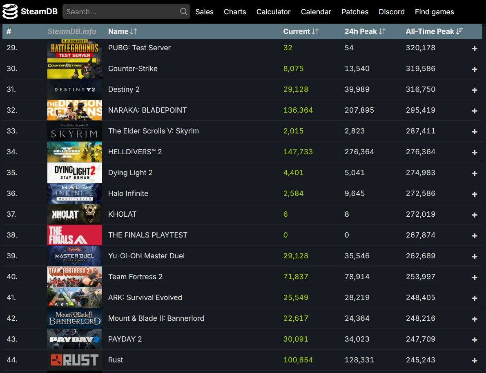
Task: Expand the Halo Infinite row plus icon
Action: click(x=475, y=194)
